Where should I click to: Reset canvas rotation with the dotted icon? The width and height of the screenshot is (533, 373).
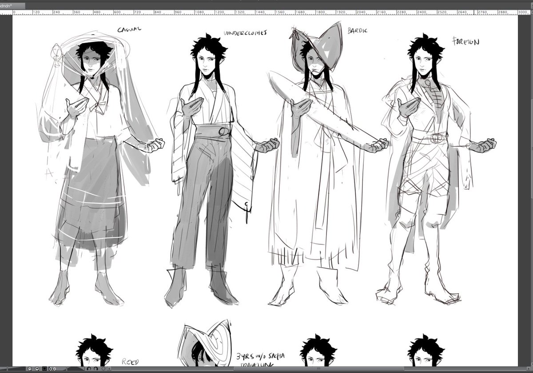[x=103, y=369]
